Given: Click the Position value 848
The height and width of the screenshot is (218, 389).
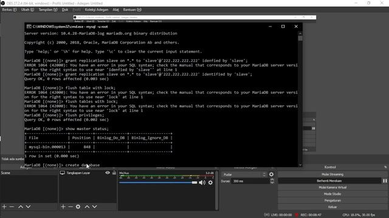Looking at the screenshot, I should pos(87,147).
